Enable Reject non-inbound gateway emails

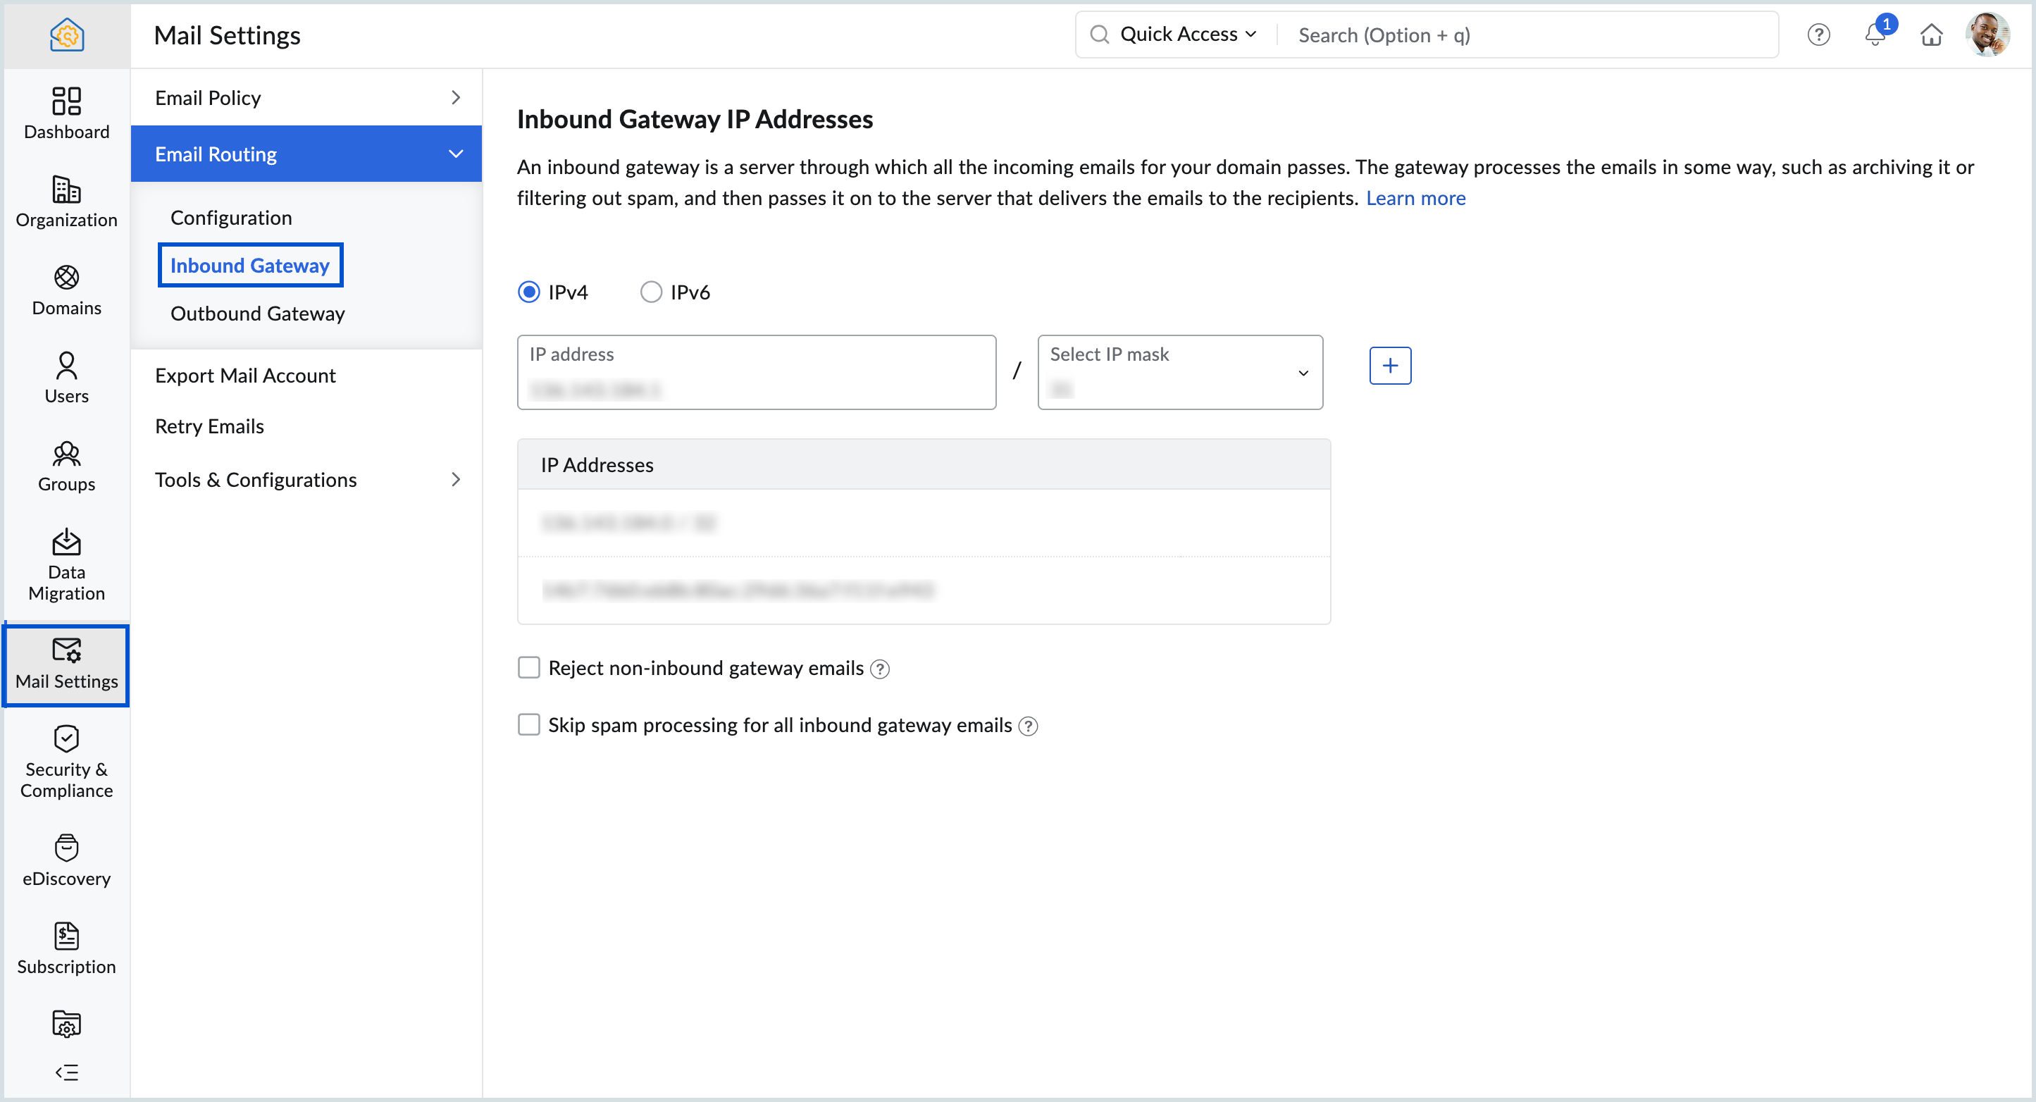click(529, 668)
